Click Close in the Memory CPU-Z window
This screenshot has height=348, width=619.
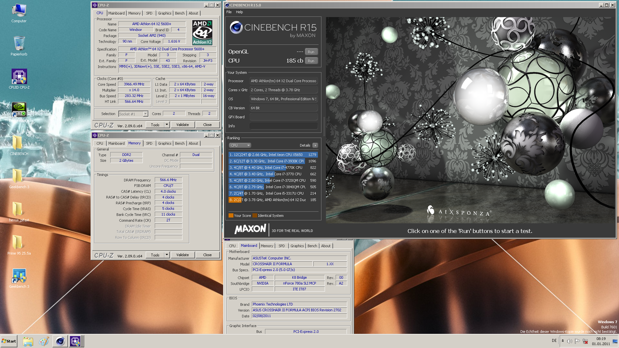pyautogui.click(x=207, y=255)
